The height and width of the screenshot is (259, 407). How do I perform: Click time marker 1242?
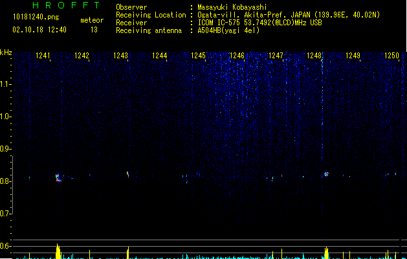point(82,56)
